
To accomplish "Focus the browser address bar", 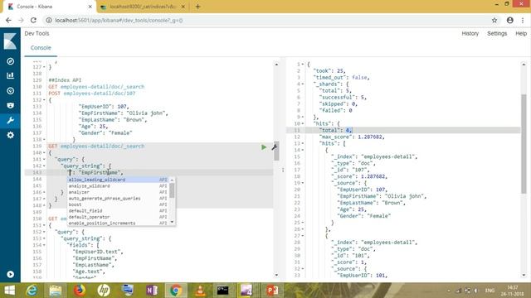I will tap(267, 20).
